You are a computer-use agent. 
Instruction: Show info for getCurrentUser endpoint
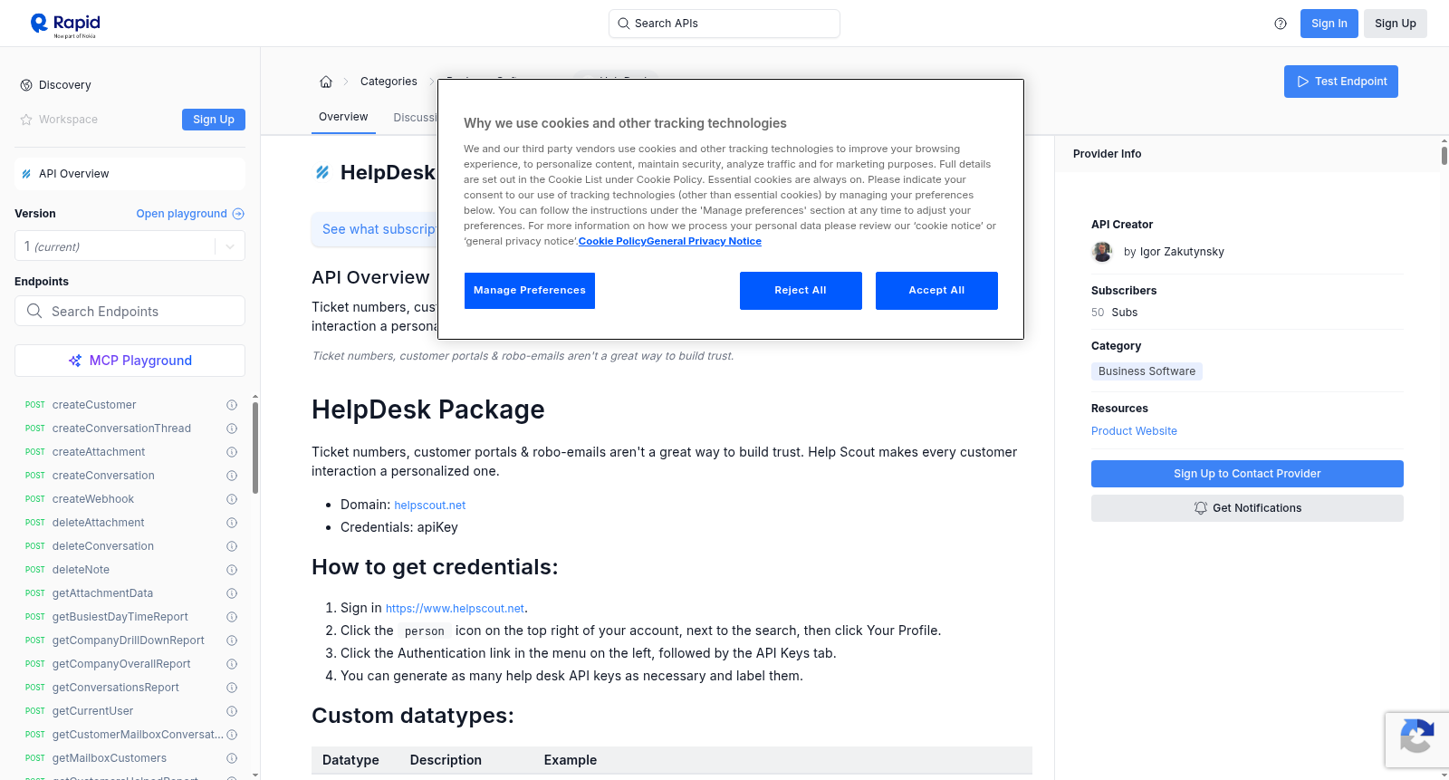(232, 711)
